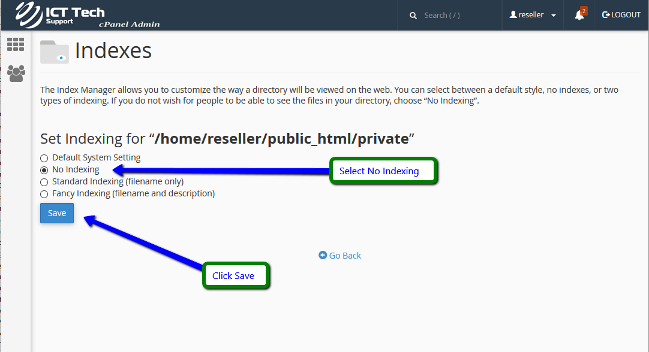This screenshot has width=649, height=352.
Task: Open User Manager people icon in sidebar
Action: pos(16,73)
